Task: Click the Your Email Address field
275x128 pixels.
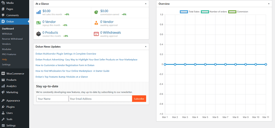Action: click(x=100, y=99)
